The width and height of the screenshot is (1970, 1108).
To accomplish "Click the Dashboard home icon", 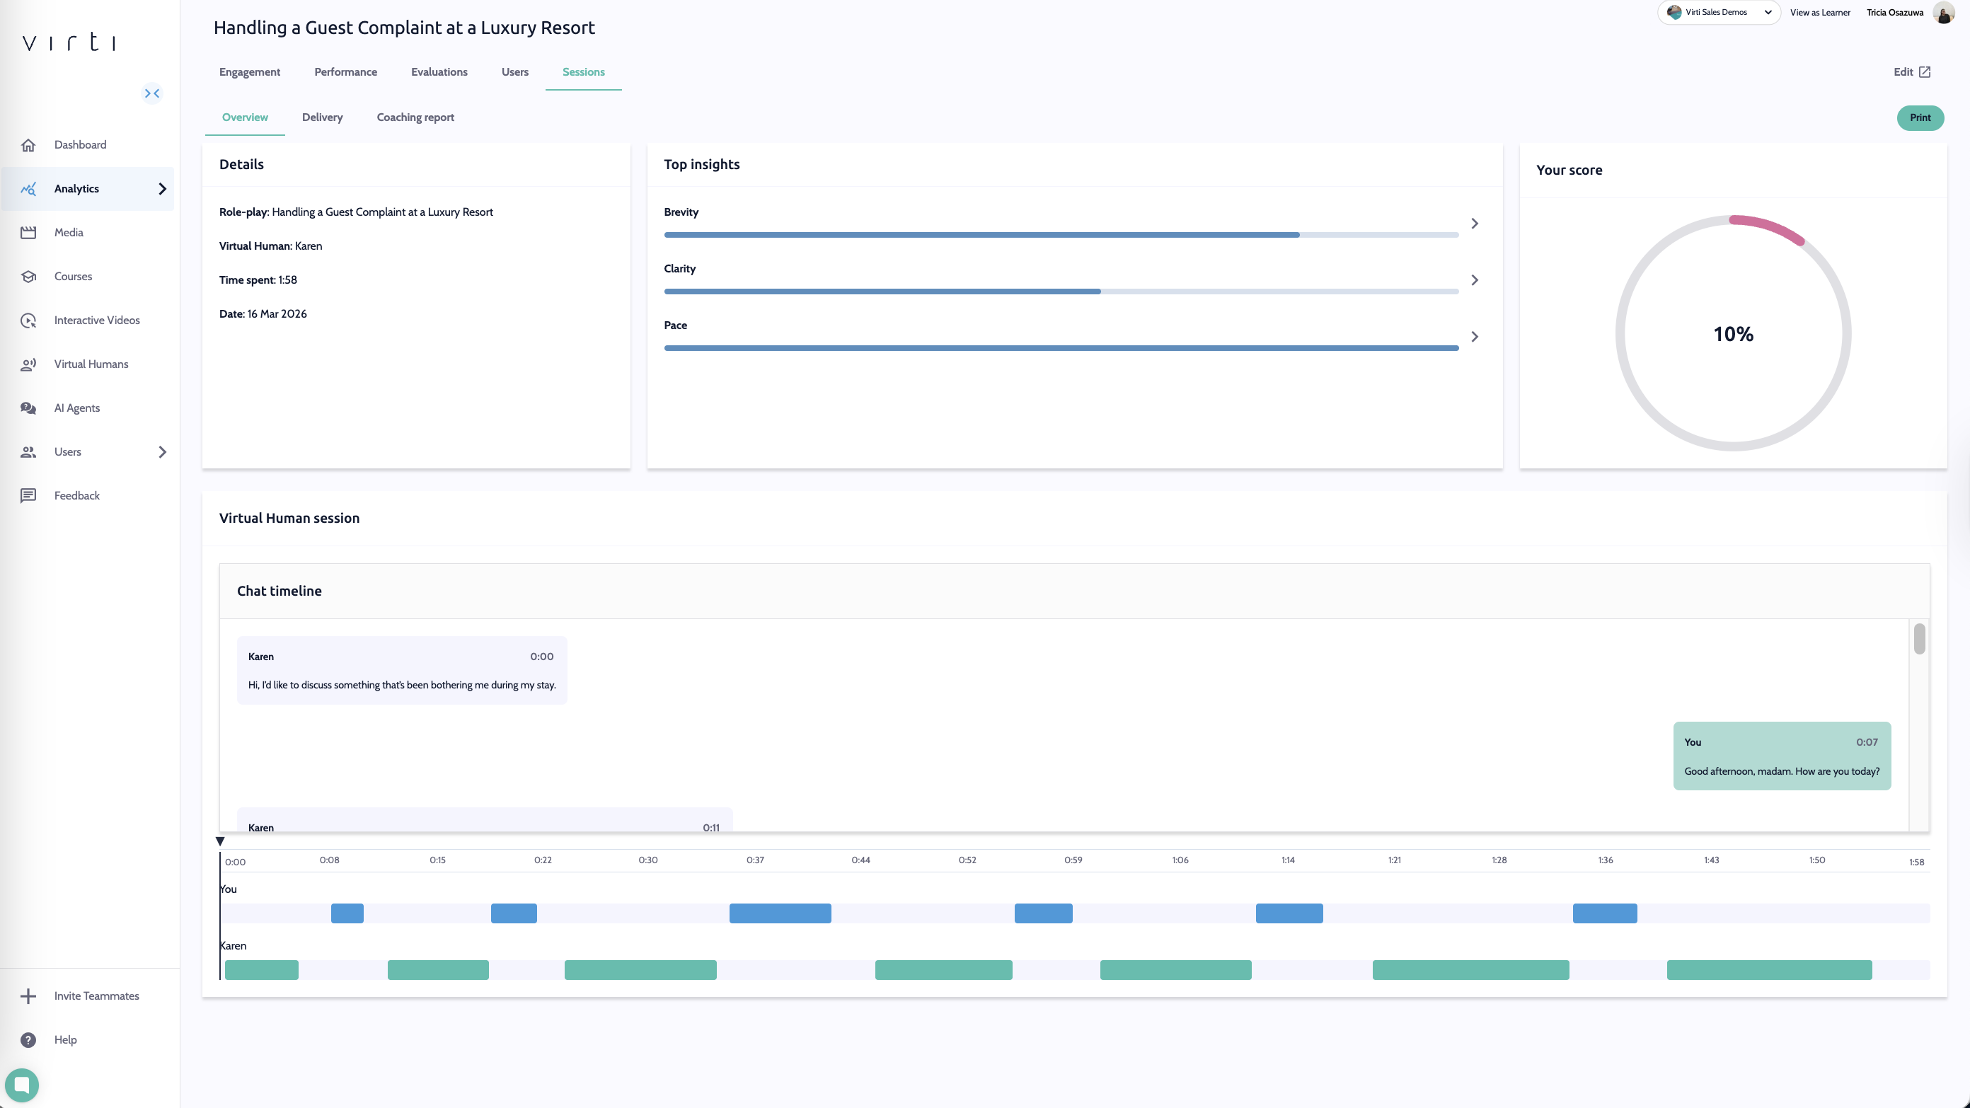I will (28, 145).
